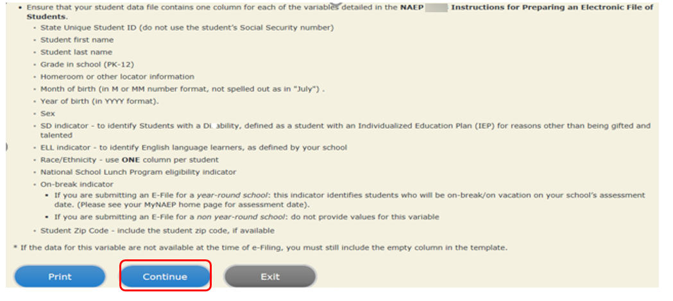
Task: Click the year-round school sub-bullet text
Action: 350,195
